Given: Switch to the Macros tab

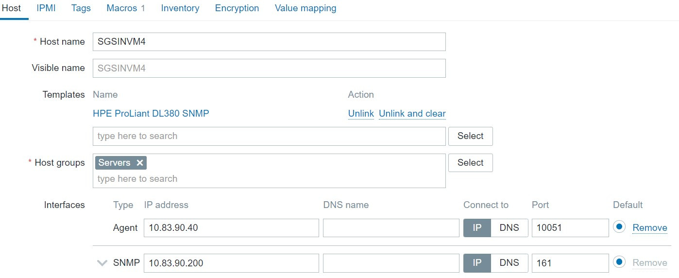Looking at the screenshot, I should [x=125, y=8].
